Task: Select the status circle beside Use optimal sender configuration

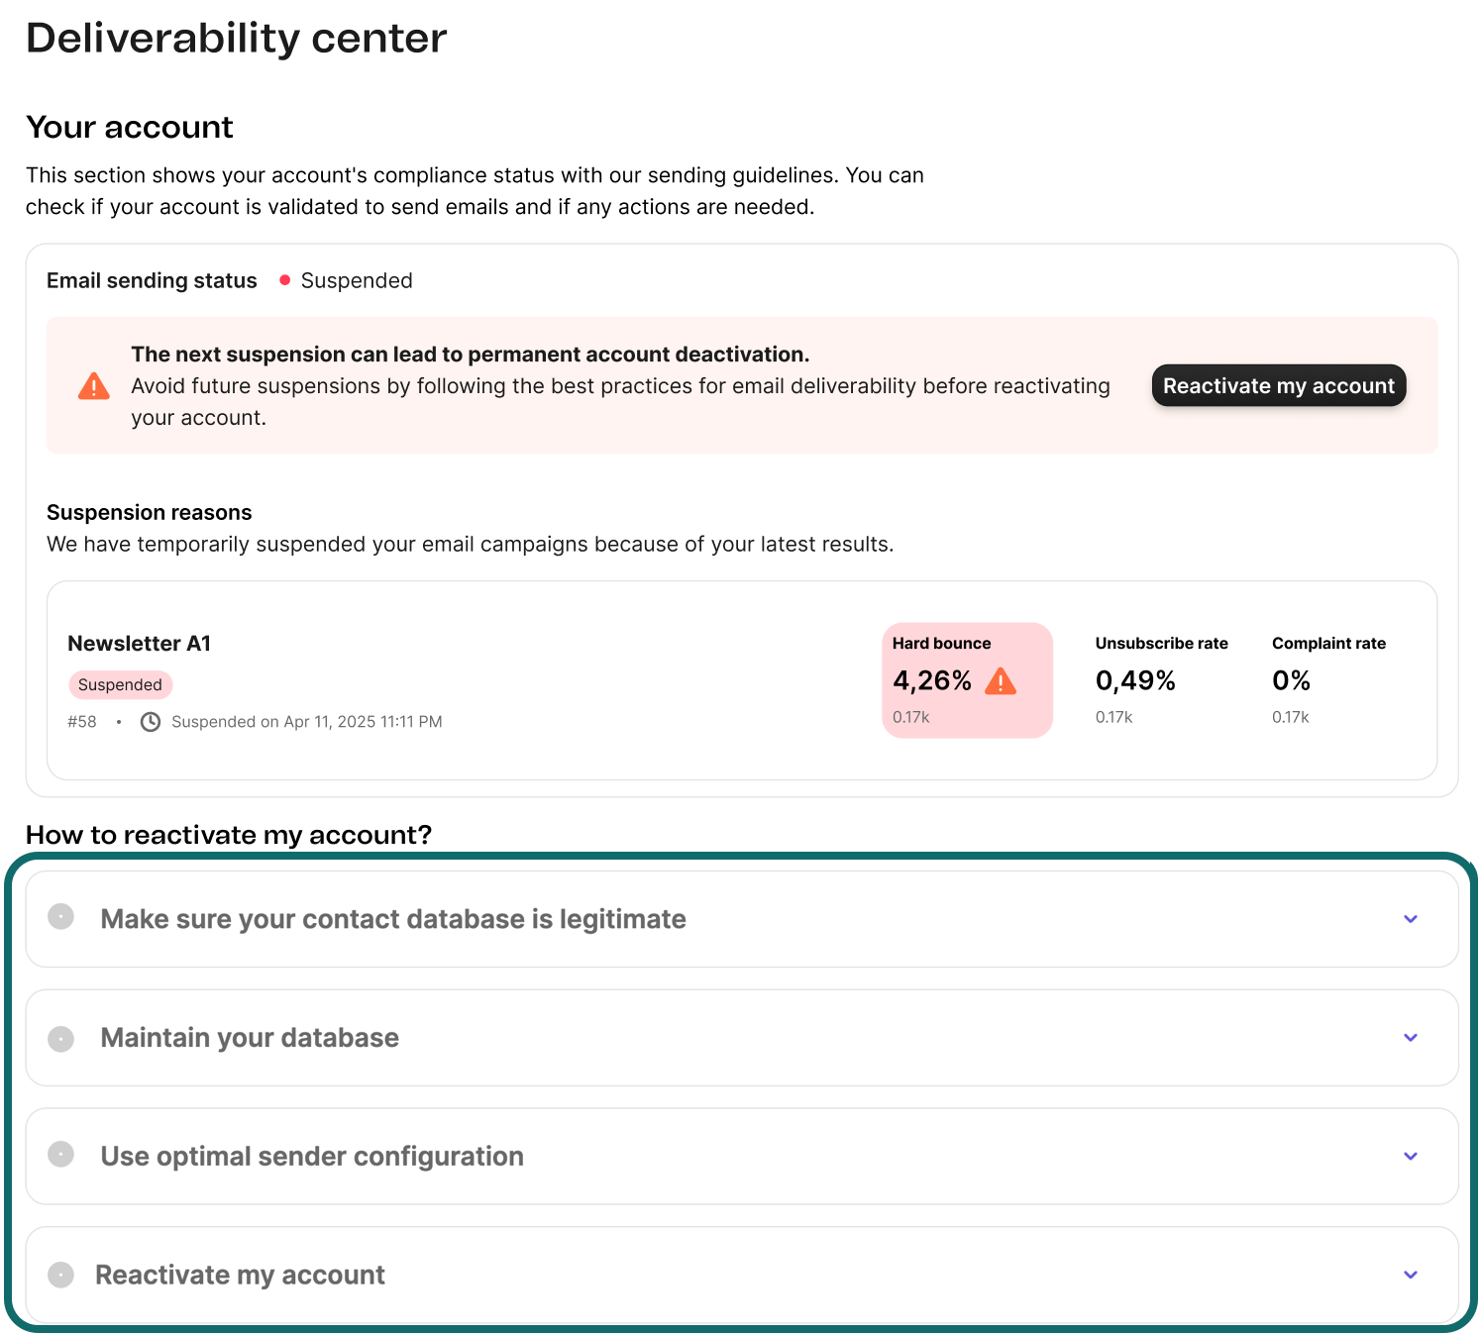Action: pos(60,1156)
